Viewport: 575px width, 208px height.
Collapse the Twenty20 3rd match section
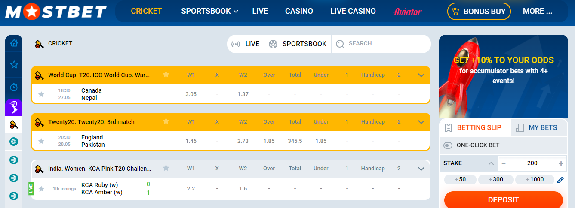[x=421, y=122]
